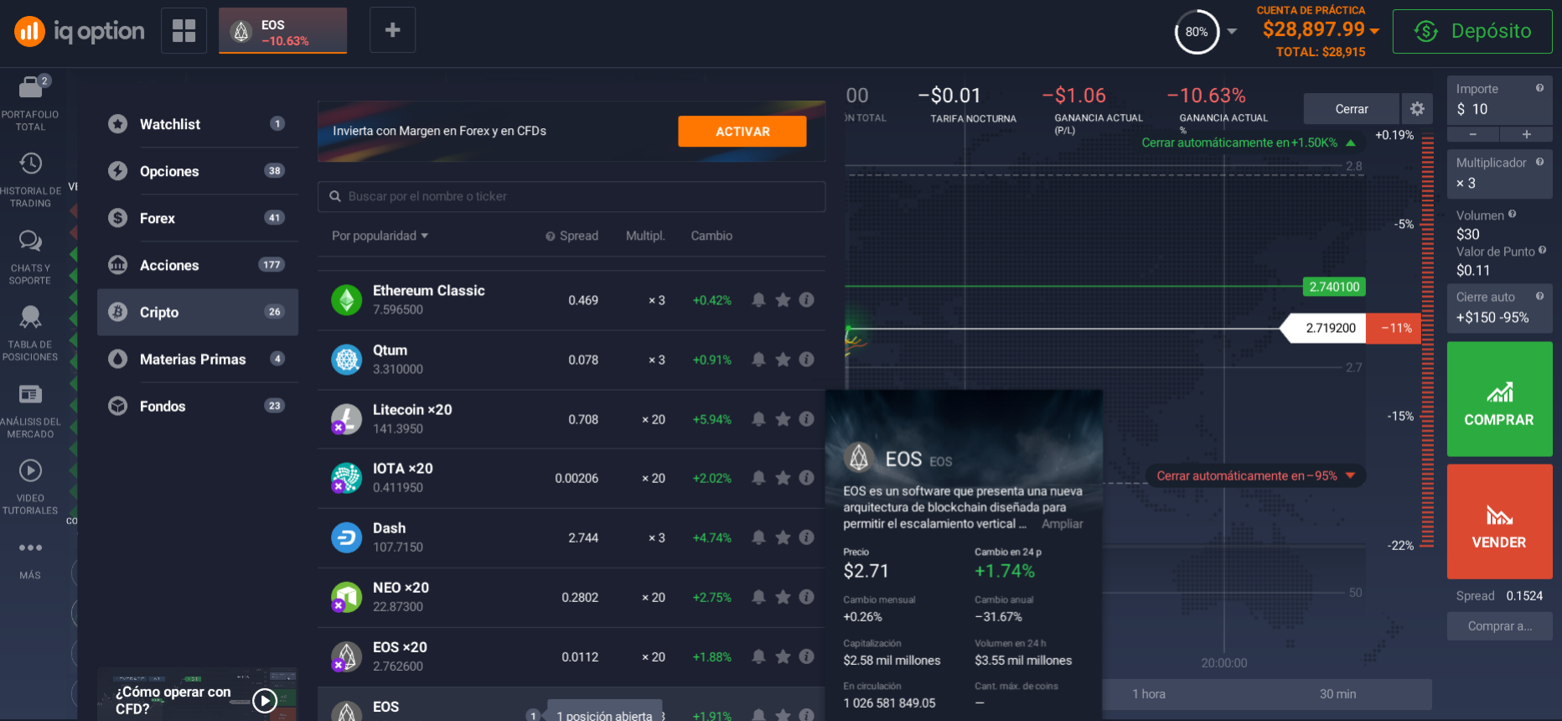Screen dimensions: 1562x721
Task: Click the Importe $ 10 amount field
Action: (1499, 101)
